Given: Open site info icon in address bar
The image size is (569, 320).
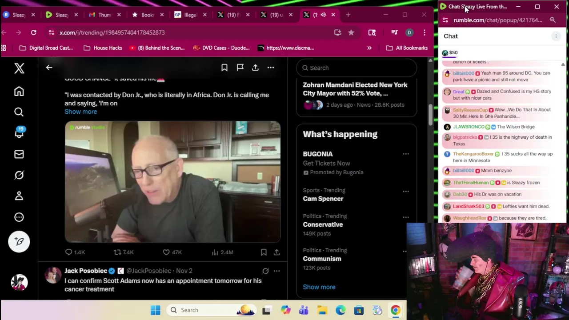Looking at the screenshot, I should 52,32.
